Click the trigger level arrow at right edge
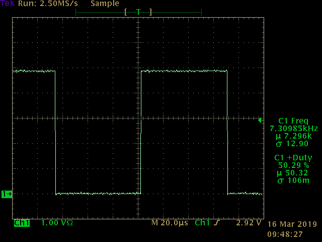322x242 pixels. point(261,120)
